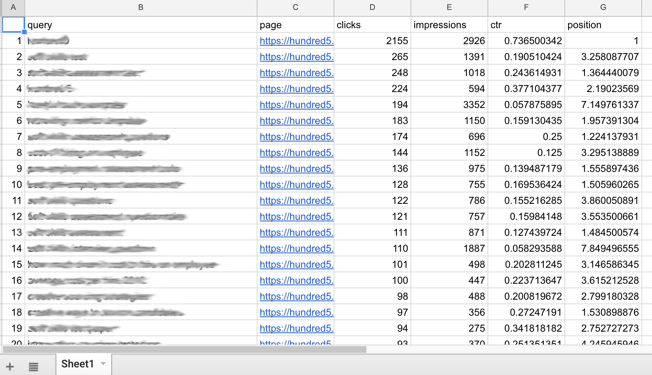The image size is (652, 375).
Task: Click the impressions cell '2926'
Action: pos(449,41)
